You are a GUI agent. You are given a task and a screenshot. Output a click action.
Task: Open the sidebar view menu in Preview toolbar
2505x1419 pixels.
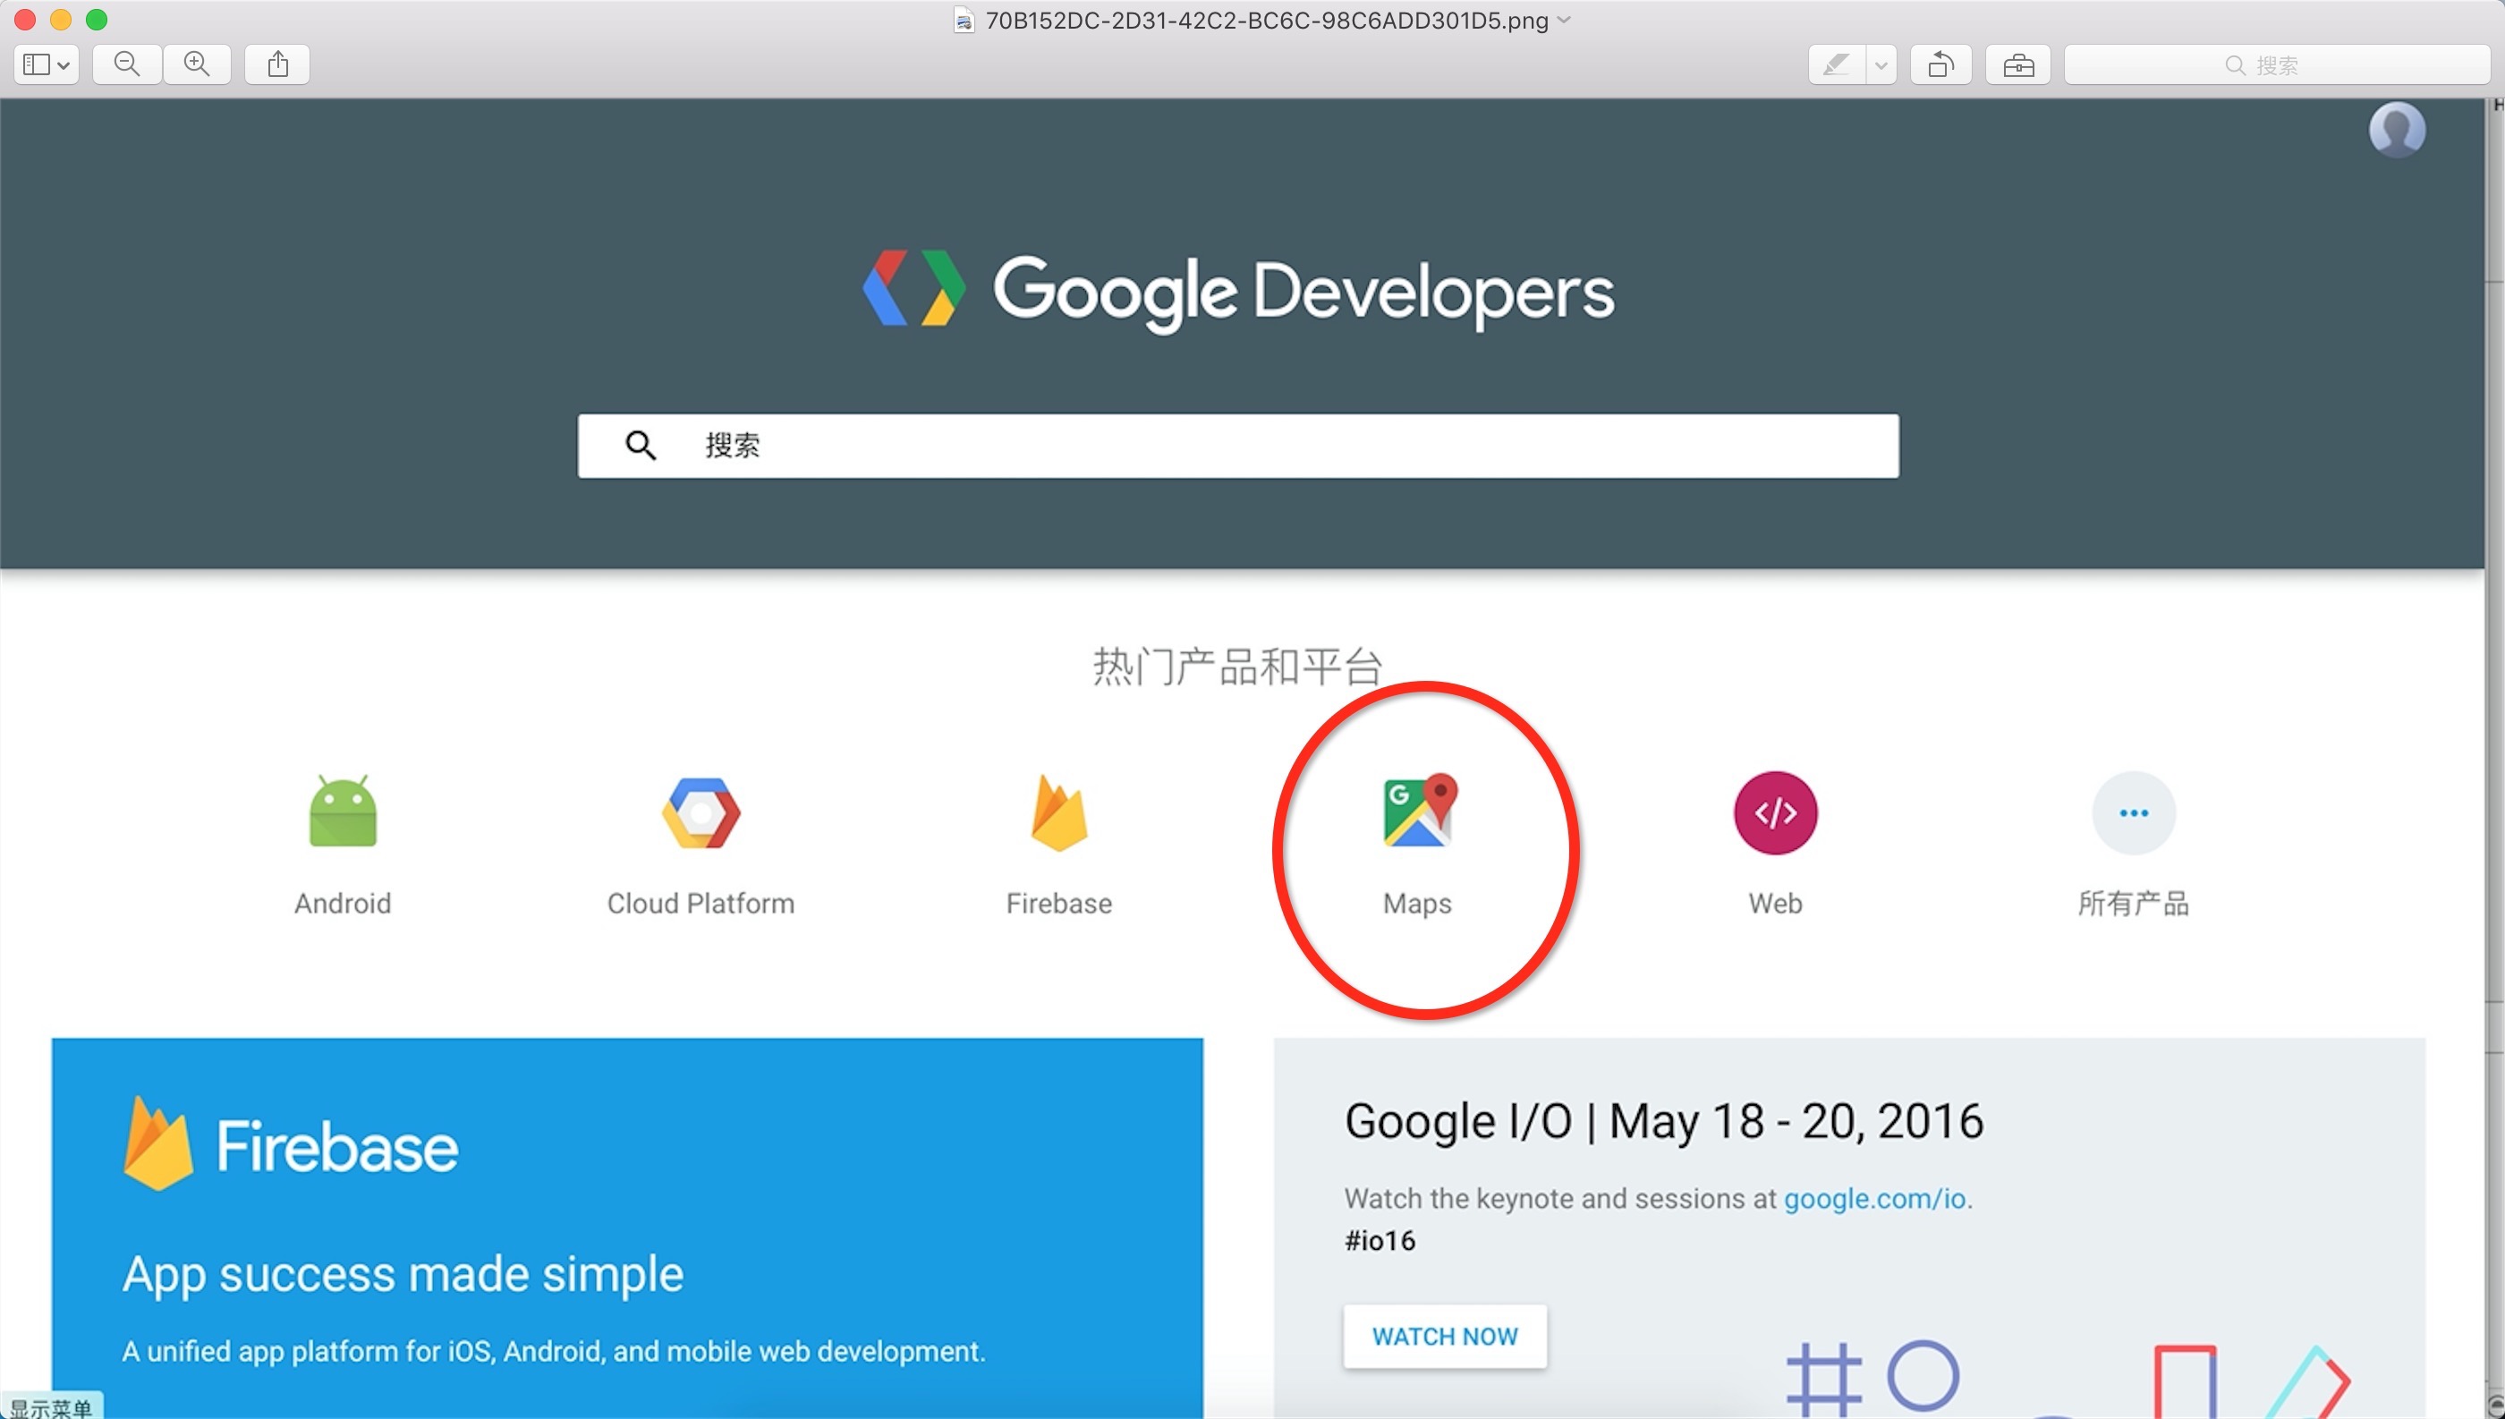click(x=47, y=64)
